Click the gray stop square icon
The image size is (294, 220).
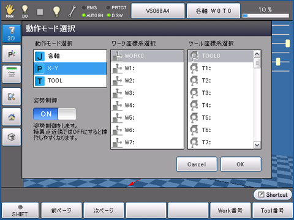pyautogui.click(x=40, y=12)
